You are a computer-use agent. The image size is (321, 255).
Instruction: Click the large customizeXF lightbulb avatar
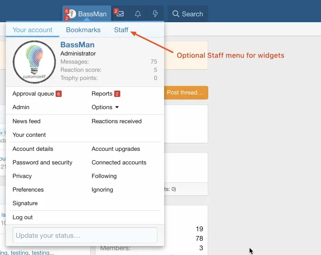pyautogui.click(x=34, y=62)
